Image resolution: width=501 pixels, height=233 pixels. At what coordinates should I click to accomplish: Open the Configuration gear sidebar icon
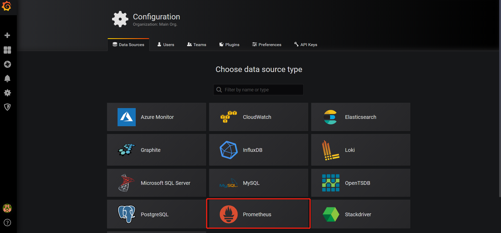[x=7, y=93]
